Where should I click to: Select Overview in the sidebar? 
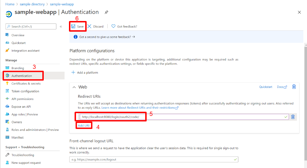18,35
